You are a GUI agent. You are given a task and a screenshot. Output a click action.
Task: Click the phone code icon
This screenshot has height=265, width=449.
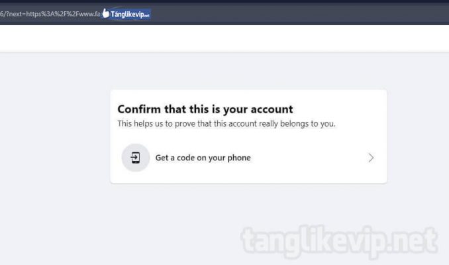[x=136, y=158]
